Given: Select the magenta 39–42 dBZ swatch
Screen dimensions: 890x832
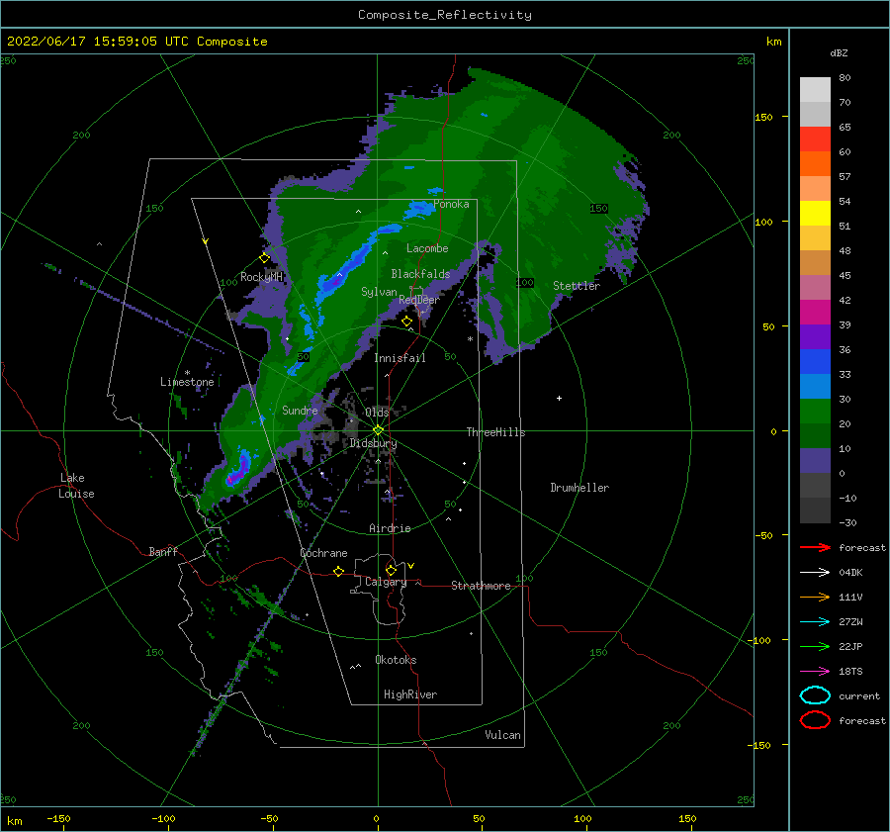Looking at the screenshot, I should click(x=815, y=312).
